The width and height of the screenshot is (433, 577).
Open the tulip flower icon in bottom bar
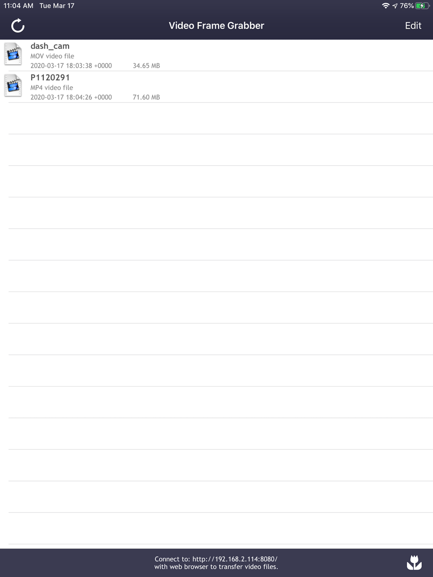click(414, 562)
